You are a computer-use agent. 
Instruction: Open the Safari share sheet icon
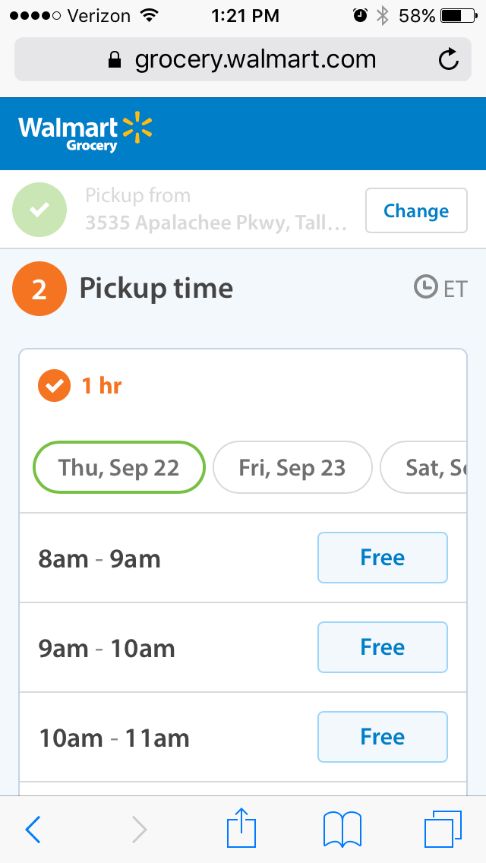[x=241, y=827]
